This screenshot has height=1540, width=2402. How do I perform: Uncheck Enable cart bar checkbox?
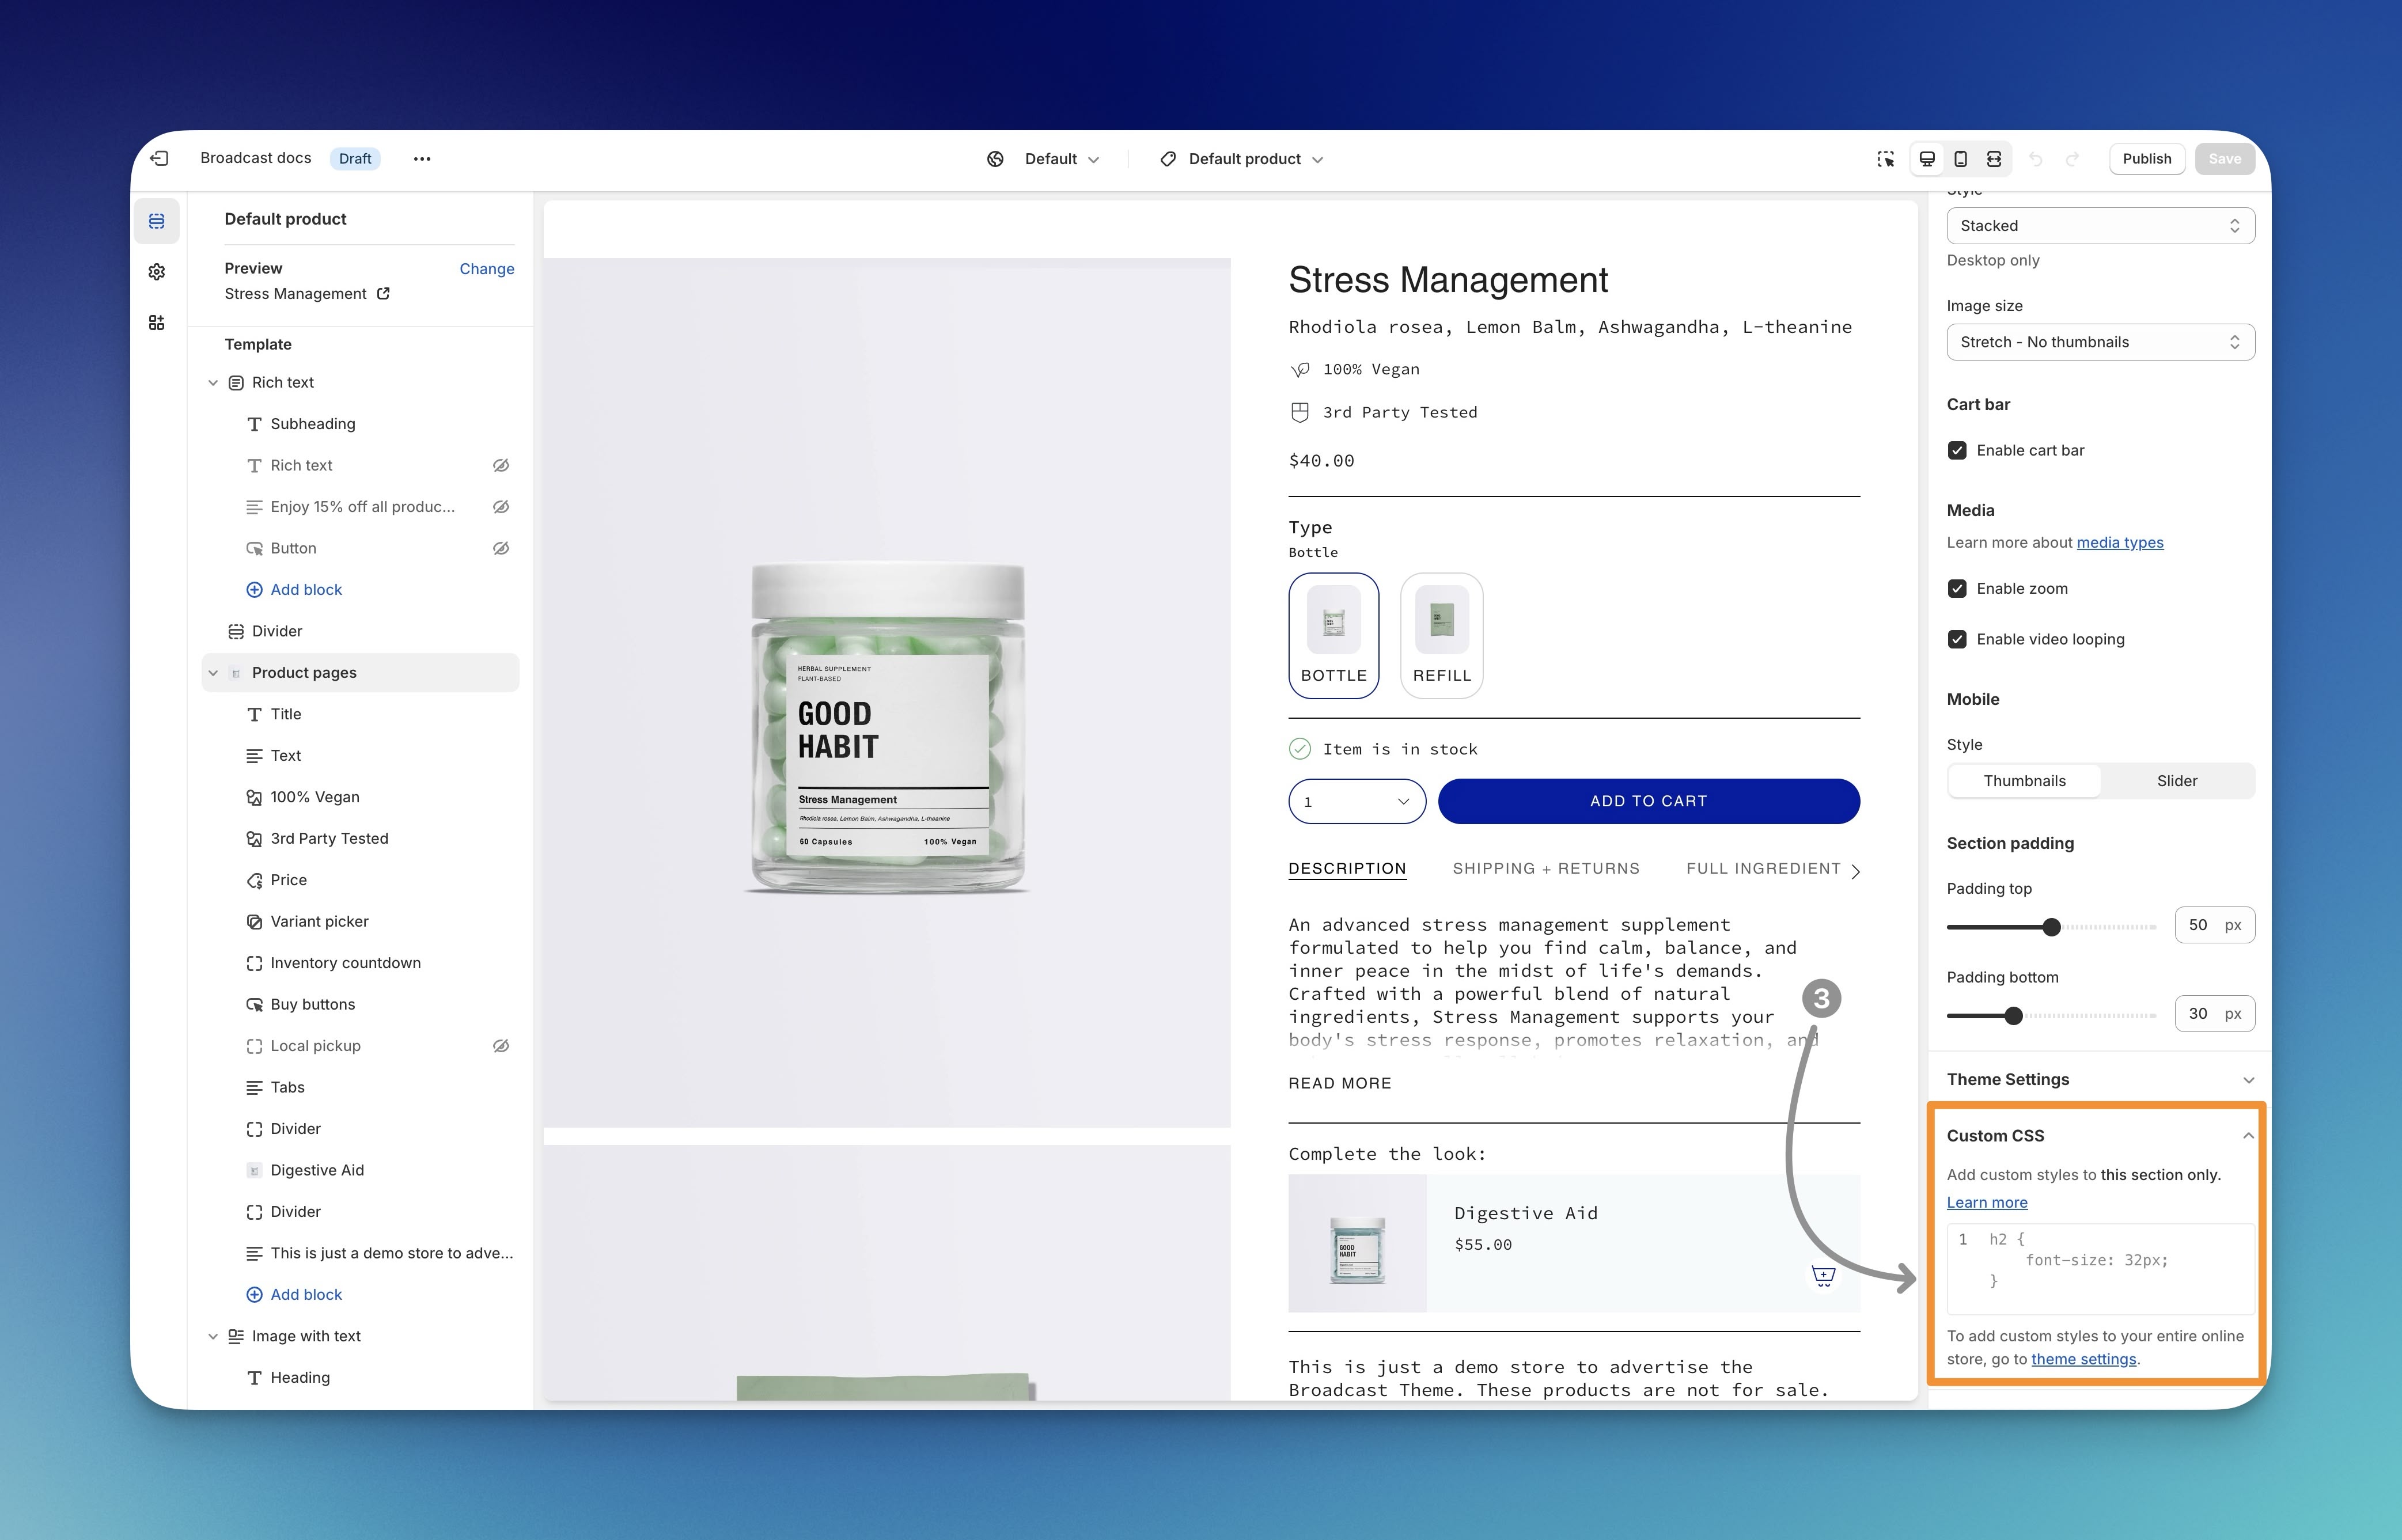click(x=1957, y=451)
